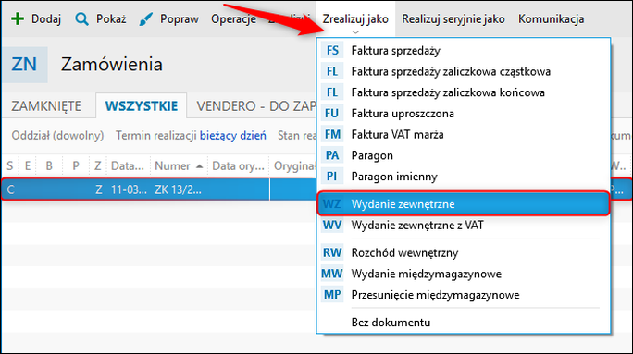Screen dimensions: 633x354
Task: Click the Data ory... column header
Action: click(238, 165)
